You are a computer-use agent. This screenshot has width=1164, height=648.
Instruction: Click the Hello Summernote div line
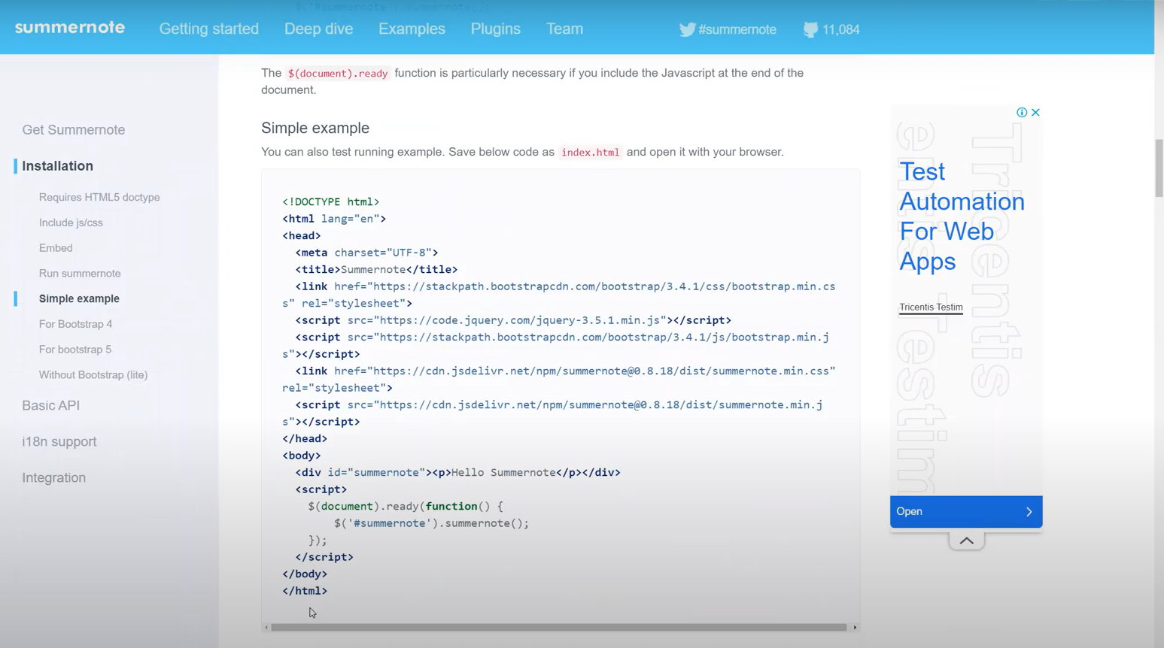[457, 472]
